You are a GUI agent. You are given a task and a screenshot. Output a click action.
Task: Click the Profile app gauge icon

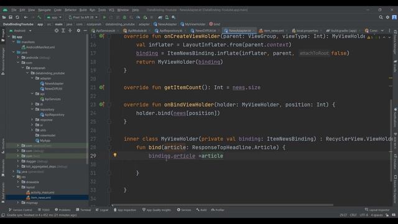click(x=138, y=17)
